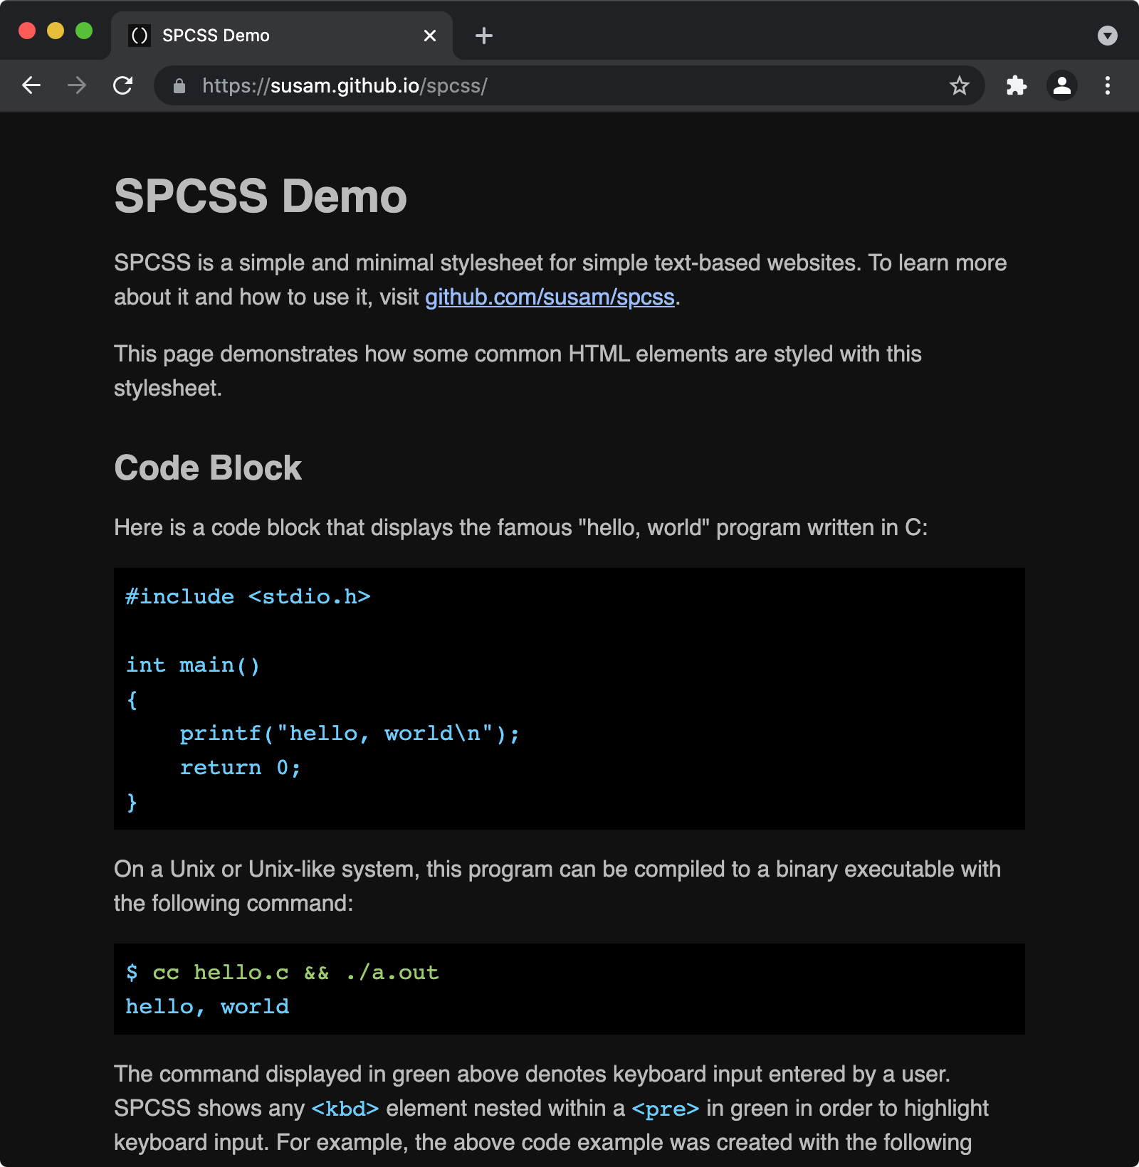View site security lock info

coord(179,86)
